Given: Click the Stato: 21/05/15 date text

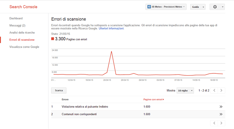Looking at the screenshot, I should [x=61, y=34].
